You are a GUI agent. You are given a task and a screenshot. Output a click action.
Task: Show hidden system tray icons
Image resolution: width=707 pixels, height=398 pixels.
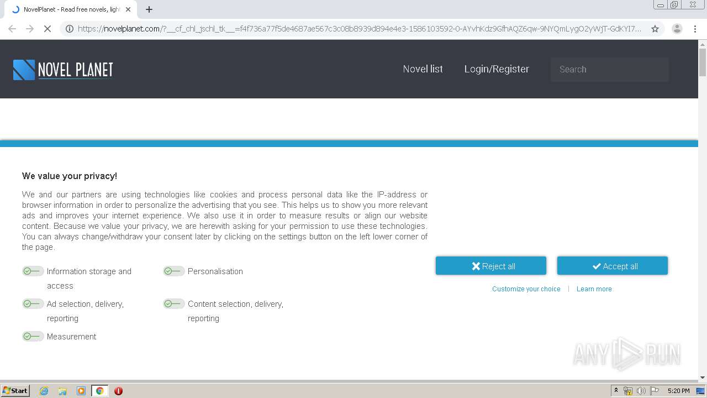tap(616, 391)
